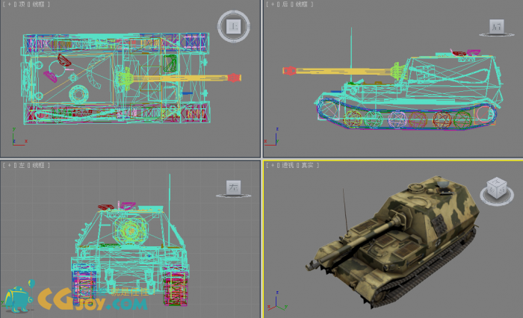Screen dimensions: 523x318
Task: Open the 真实 shading mode menu
Action: click(x=308, y=164)
